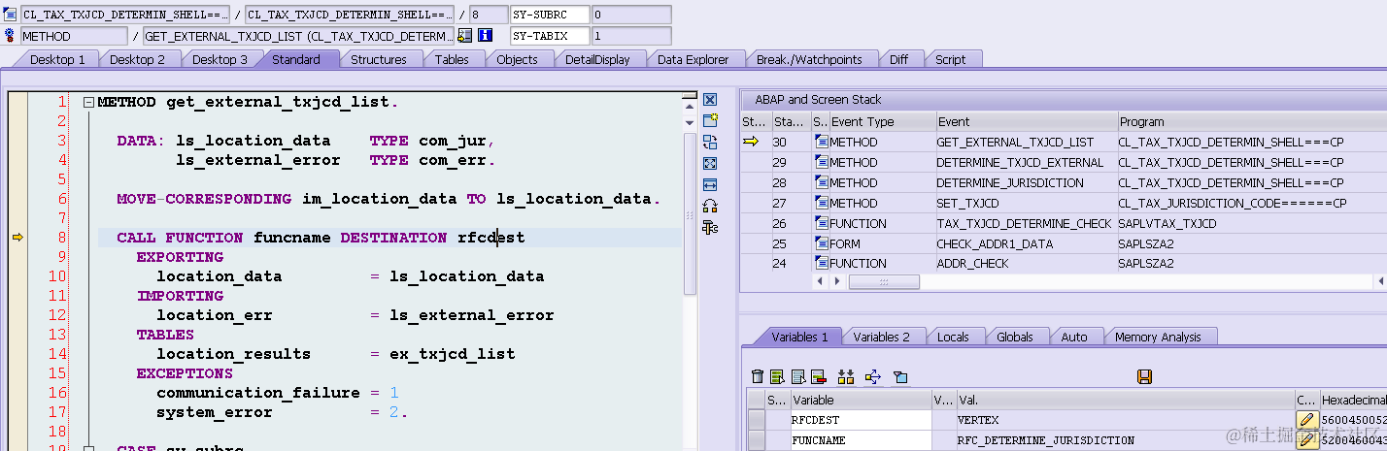This screenshot has width=1387, height=451.
Task: Switch to the Desktop 1 tab
Action: 57,59
